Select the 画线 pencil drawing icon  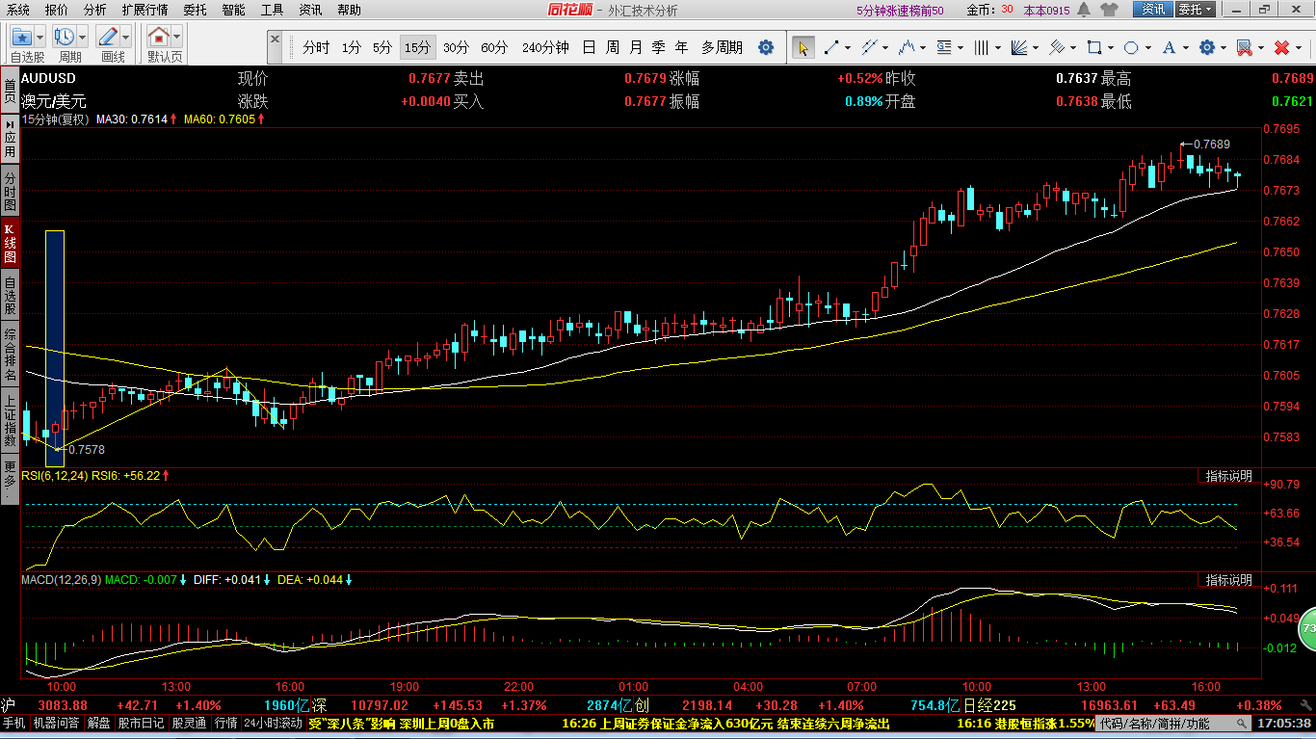click(x=108, y=38)
